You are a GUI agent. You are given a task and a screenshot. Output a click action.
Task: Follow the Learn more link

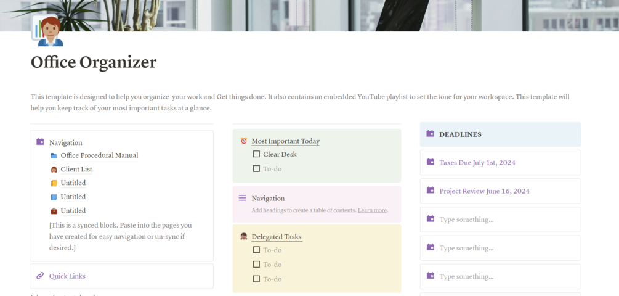pos(373,210)
